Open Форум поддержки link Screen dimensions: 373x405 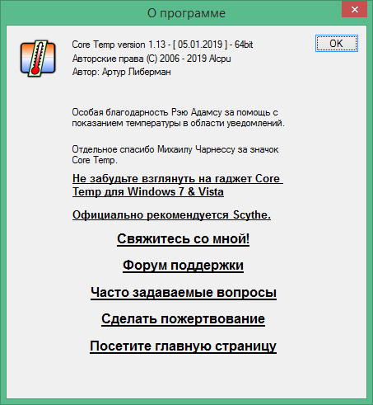[x=183, y=266]
